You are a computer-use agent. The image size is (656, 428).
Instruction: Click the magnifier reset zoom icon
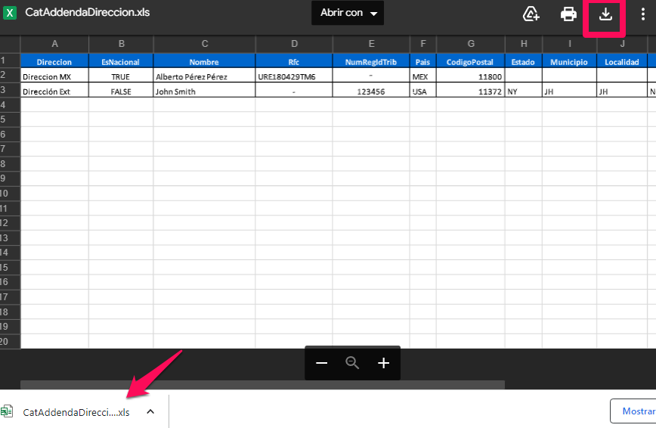[x=352, y=363]
